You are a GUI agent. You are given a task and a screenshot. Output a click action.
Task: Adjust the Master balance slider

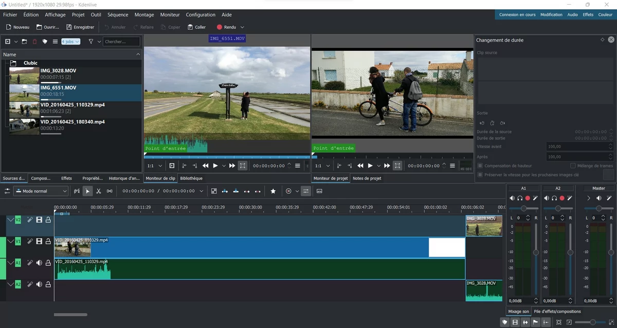point(598,208)
